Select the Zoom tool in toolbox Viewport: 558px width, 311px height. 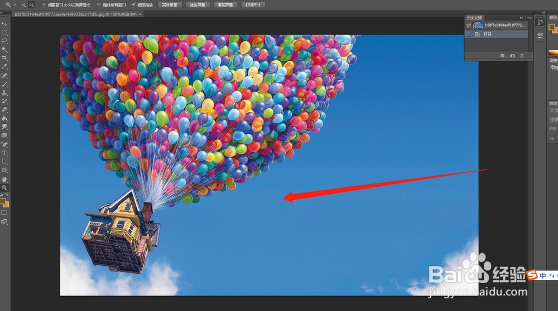pos(4,188)
